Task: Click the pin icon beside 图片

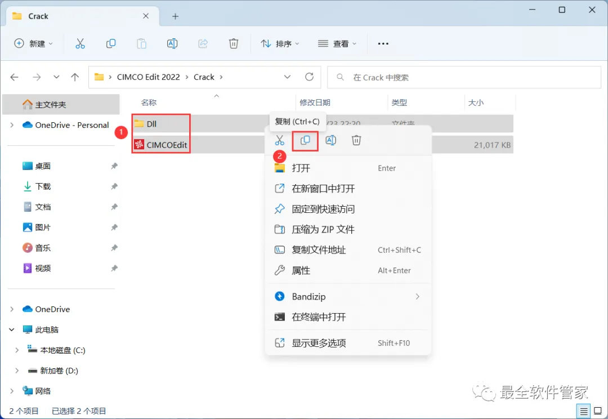Action: 114,228
